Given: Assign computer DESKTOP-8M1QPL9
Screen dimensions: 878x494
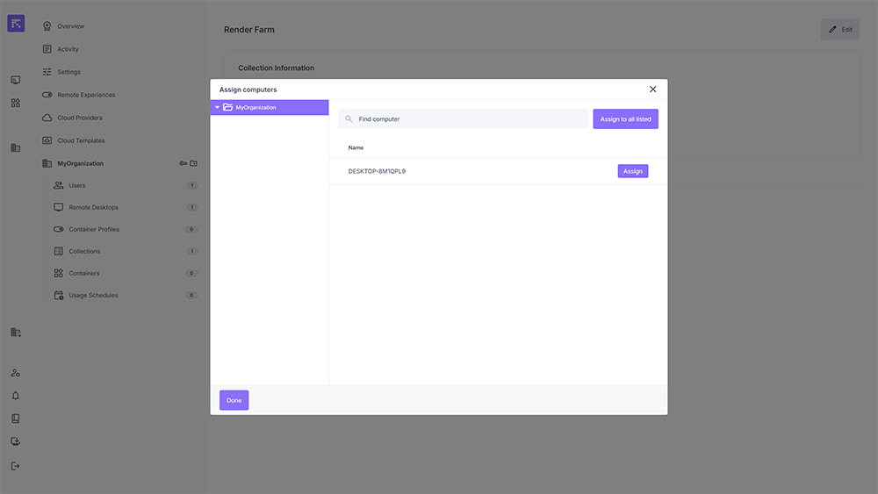Looking at the screenshot, I should tap(632, 171).
